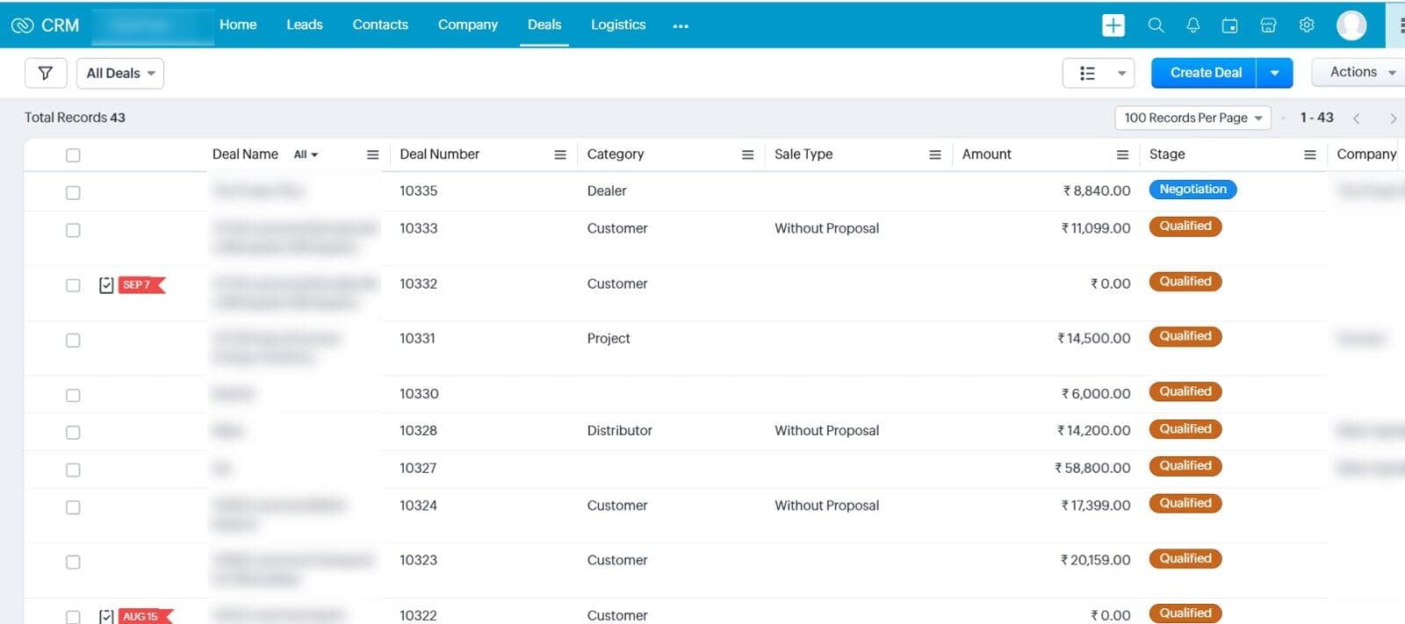Go to the Home tab
Screen dimensions: 1405x624
(238, 25)
